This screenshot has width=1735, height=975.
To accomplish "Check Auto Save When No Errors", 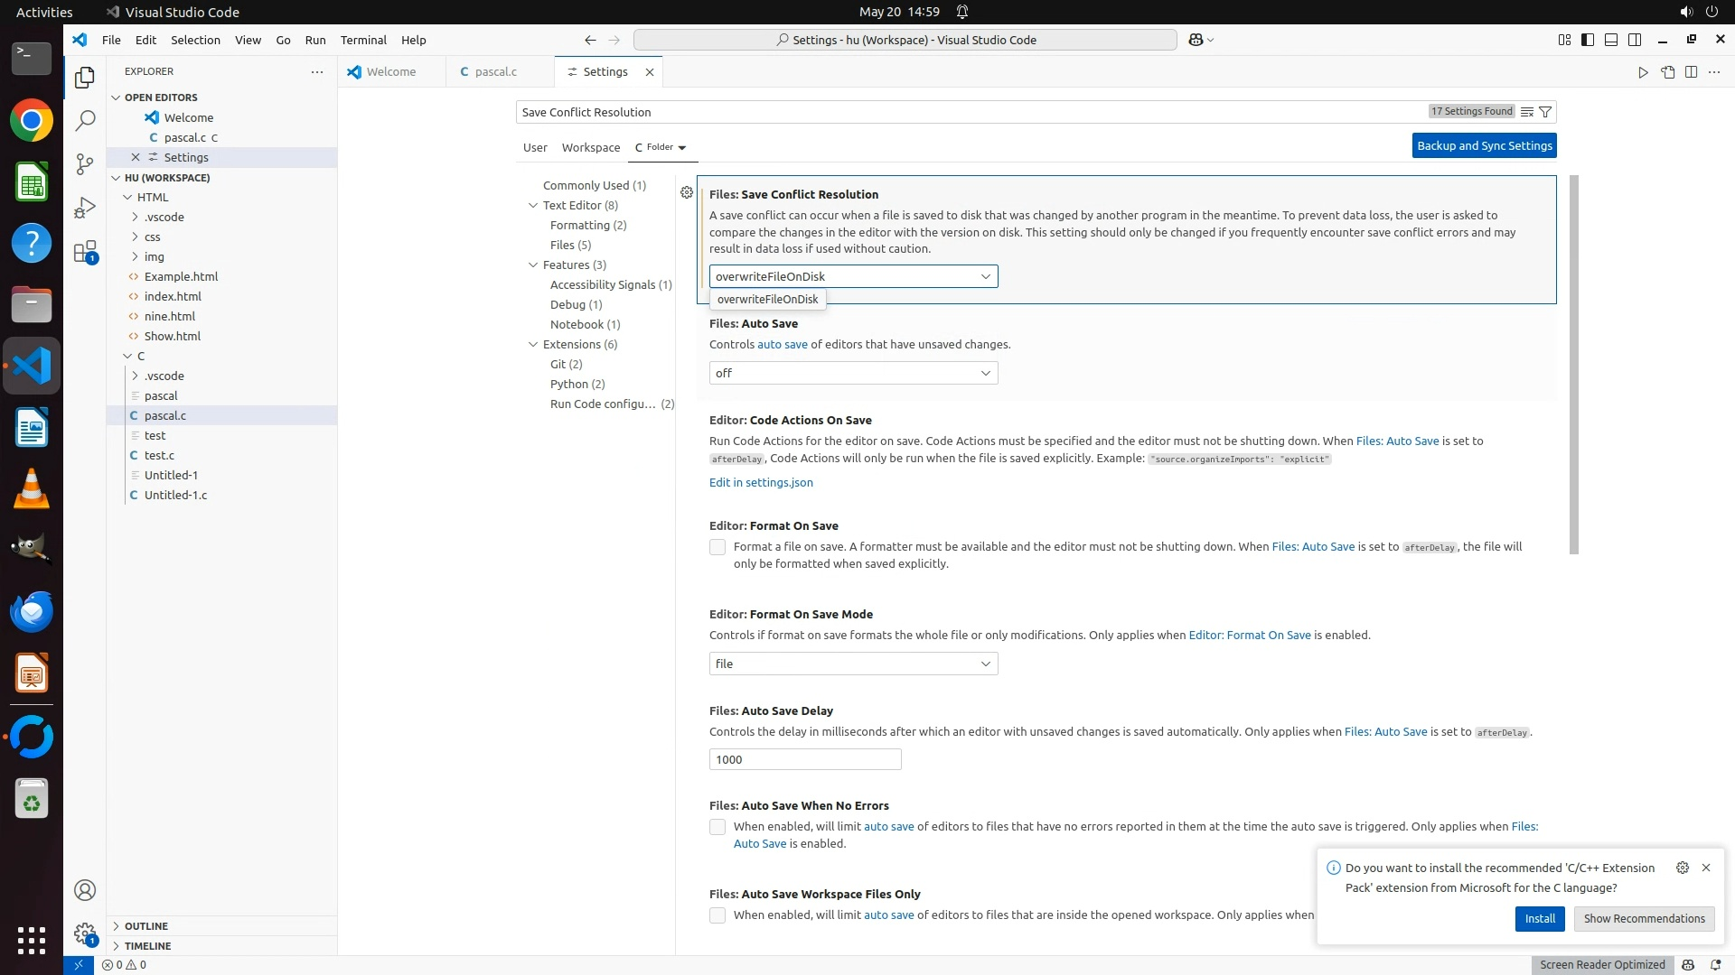I will (x=717, y=827).
